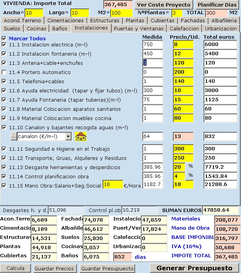Click the 20 percent Desgaste field
The width and height of the screenshot is (241, 273).
[179, 167]
